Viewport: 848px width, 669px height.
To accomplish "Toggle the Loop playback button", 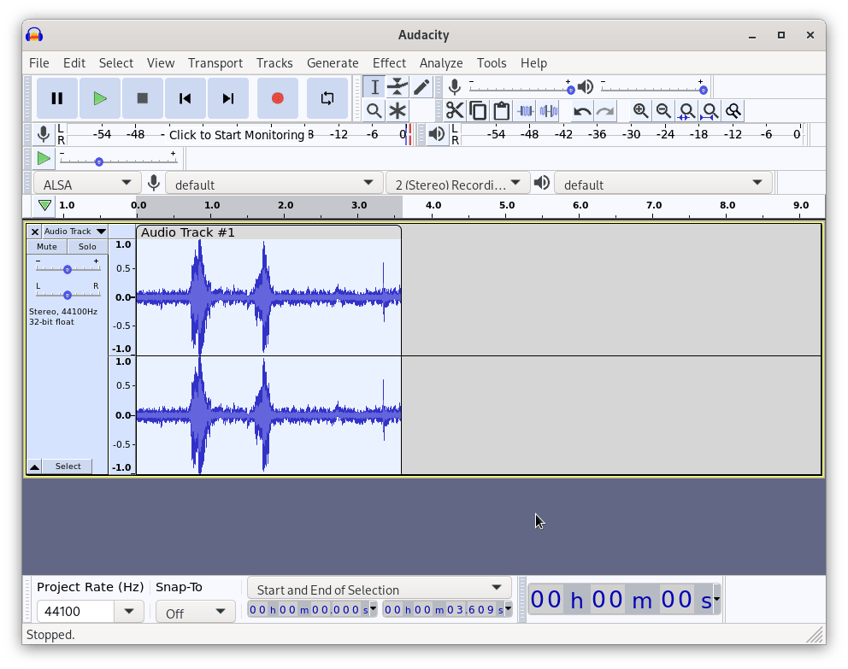I will (x=327, y=98).
